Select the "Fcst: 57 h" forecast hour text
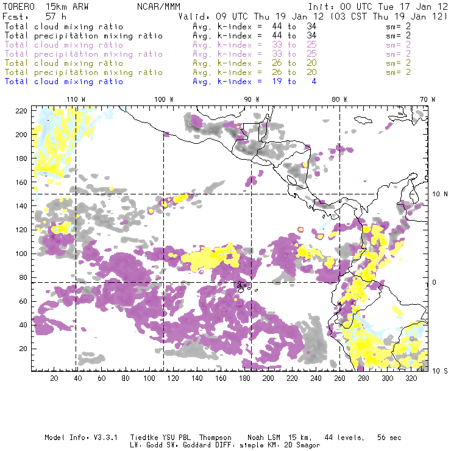The width and height of the screenshot is (451, 451). 35,16
